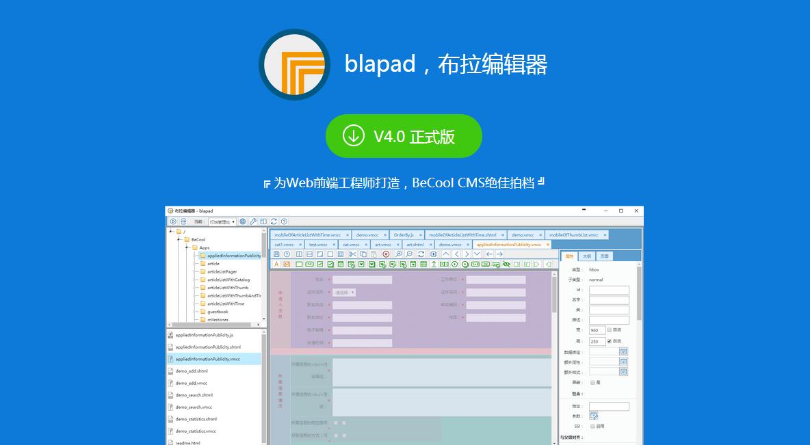Screen dimensions: 810x445
Task: Open the current site dropdown in toolbar
Action: tap(222, 221)
